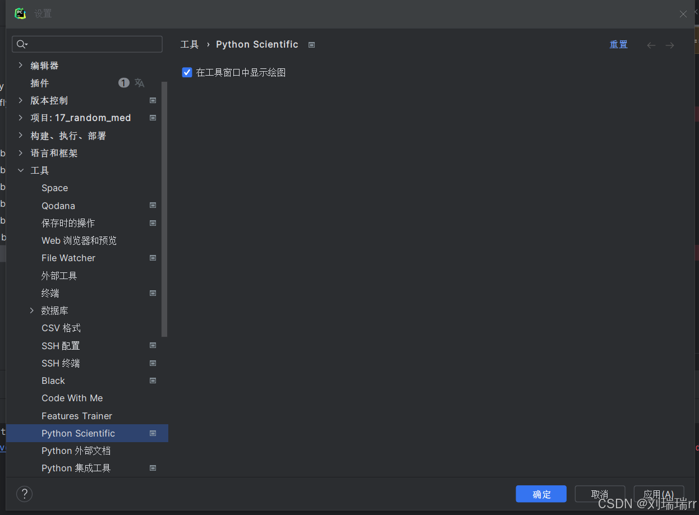Select SSH 终端 entry
The width and height of the screenshot is (699, 515).
point(61,363)
